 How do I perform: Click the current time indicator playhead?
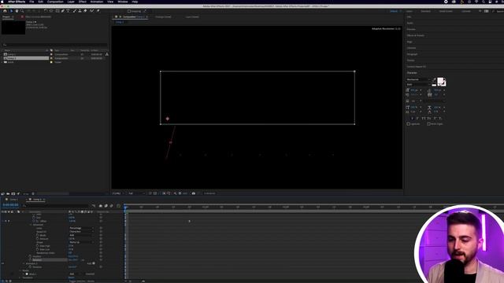coord(126,208)
